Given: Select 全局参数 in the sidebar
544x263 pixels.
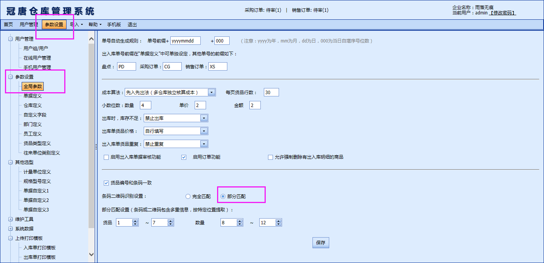Looking at the screenshot, I should [33, 86].
